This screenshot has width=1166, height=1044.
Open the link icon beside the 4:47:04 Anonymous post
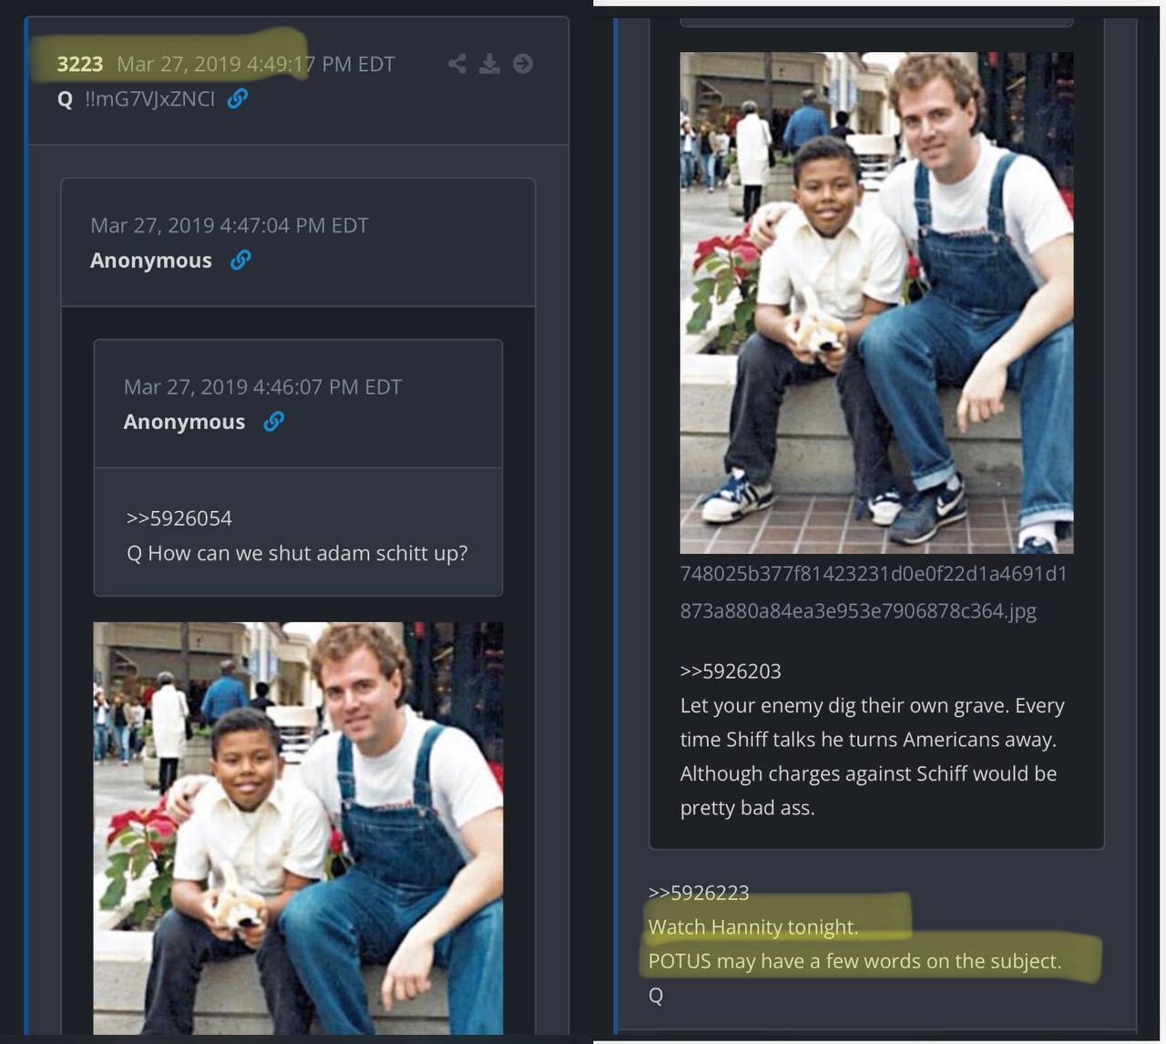(x=240, y=261)
